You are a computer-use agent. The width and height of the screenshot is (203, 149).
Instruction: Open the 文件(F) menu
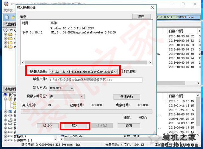(9, 10)
